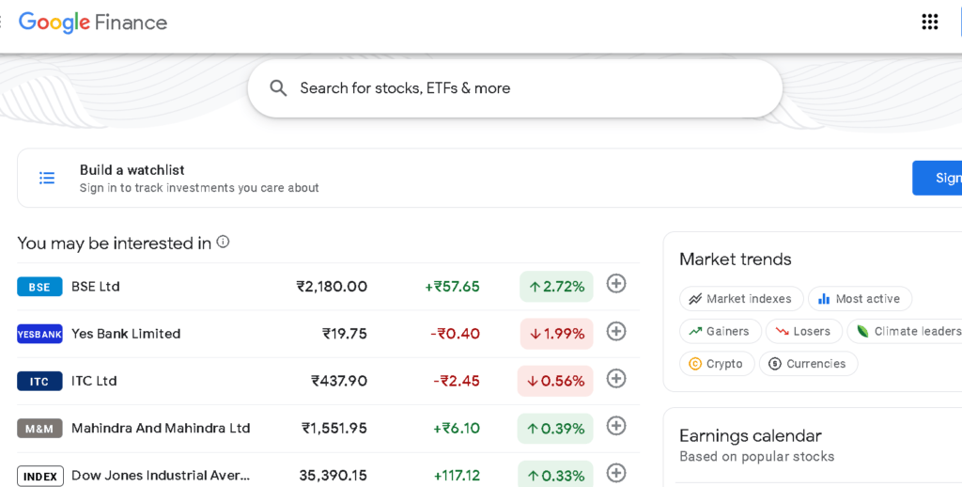Viewport: 962px width, 487px height.
Task: Click the 0.33% gain badge
Action: click(x=555, y=474)
